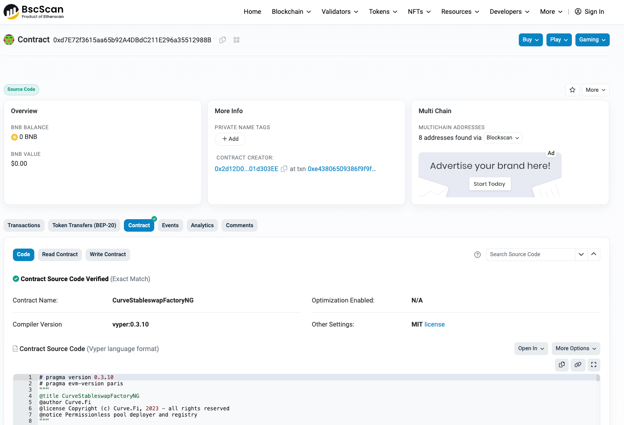This screenshot has width=624, height=425.
Task: Add contract to watch list star
Action: 572,90
